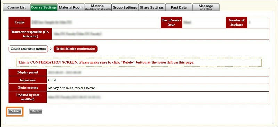The image size is (278, 127).
Task: Click the breadcrumb chevron arrow separator
Action: (51, 49)
